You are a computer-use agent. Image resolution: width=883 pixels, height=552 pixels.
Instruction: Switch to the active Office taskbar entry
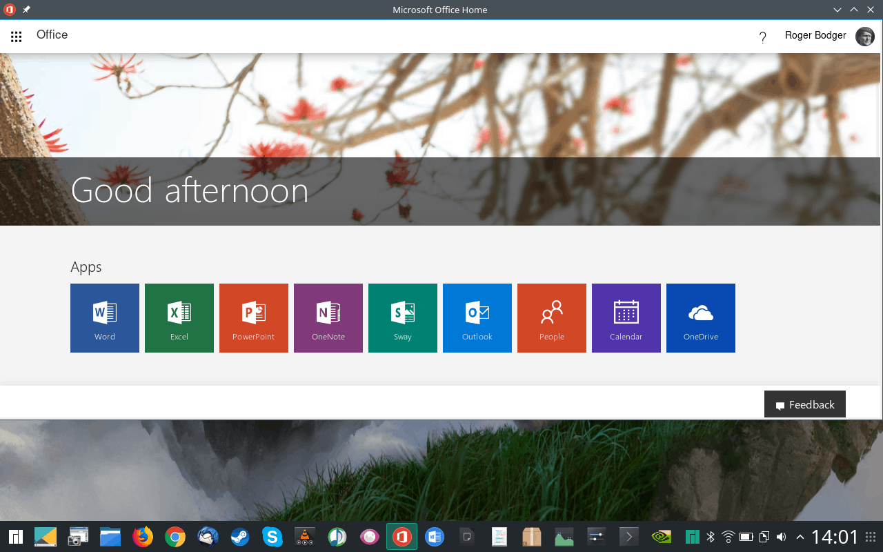tap(401, 536)
